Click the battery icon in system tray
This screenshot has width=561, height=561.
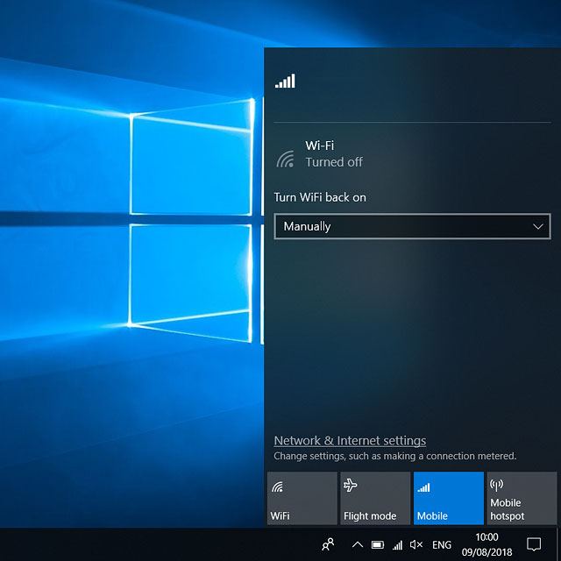pos(377,544)
